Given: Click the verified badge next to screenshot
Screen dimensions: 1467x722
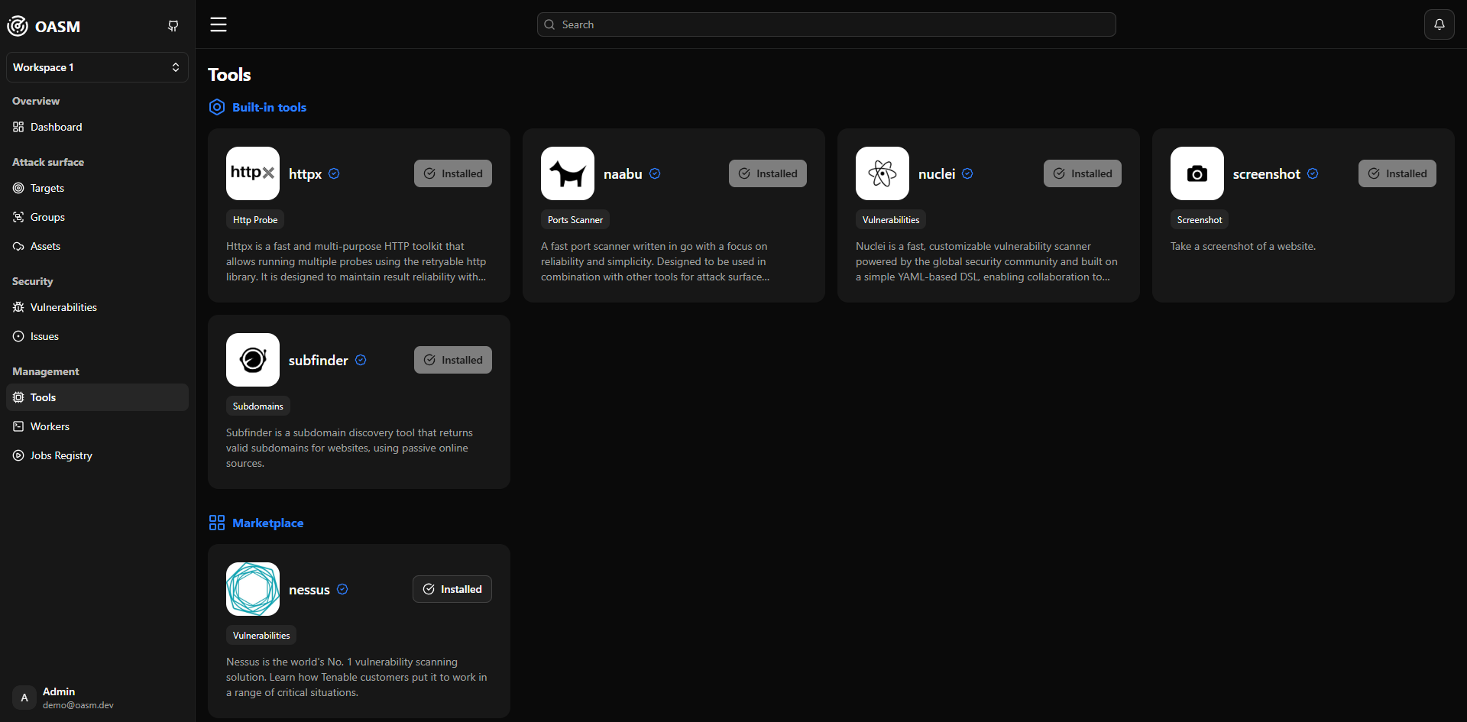Looking at the screenshot, I should click(x=1313, y=173).
